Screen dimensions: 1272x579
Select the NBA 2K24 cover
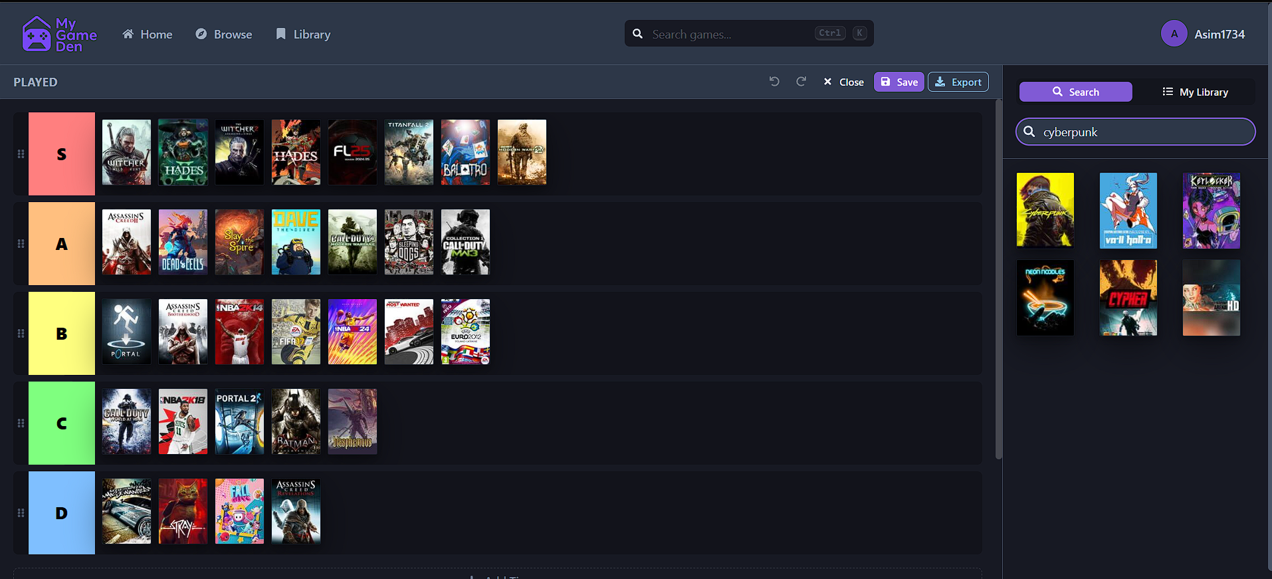point(352,332)
